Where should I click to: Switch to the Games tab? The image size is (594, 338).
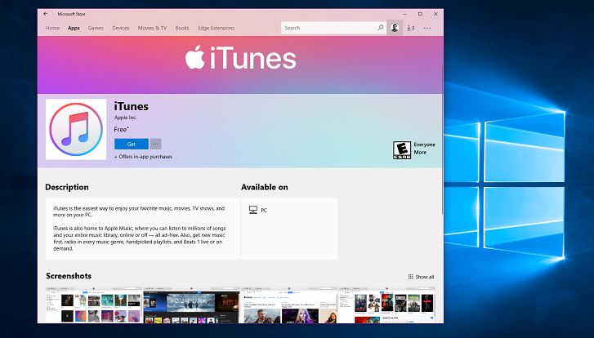96,28
